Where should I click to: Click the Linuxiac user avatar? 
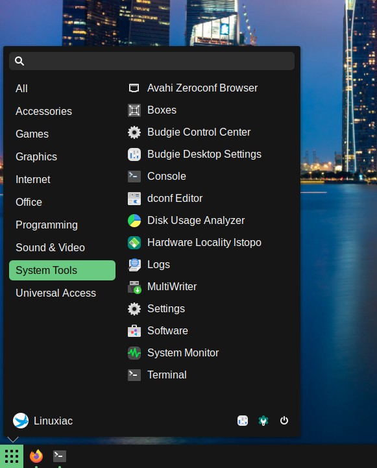21,421
